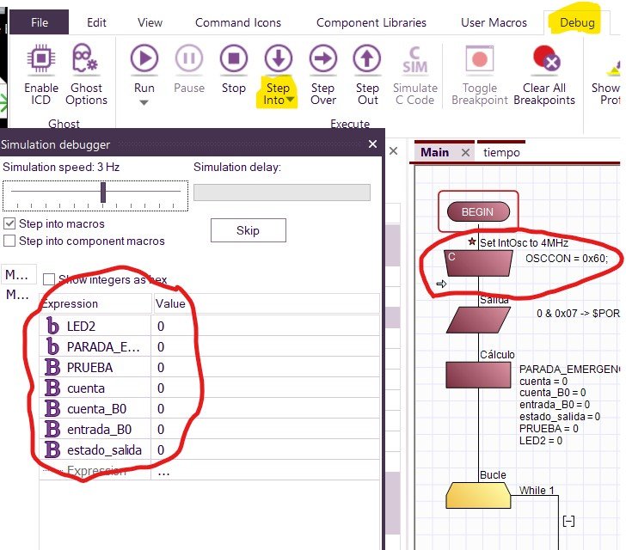Switch to the Main flowchart tab
This screenshot has width=626, height=550.
pyautogui.click(x=435, y=152)
